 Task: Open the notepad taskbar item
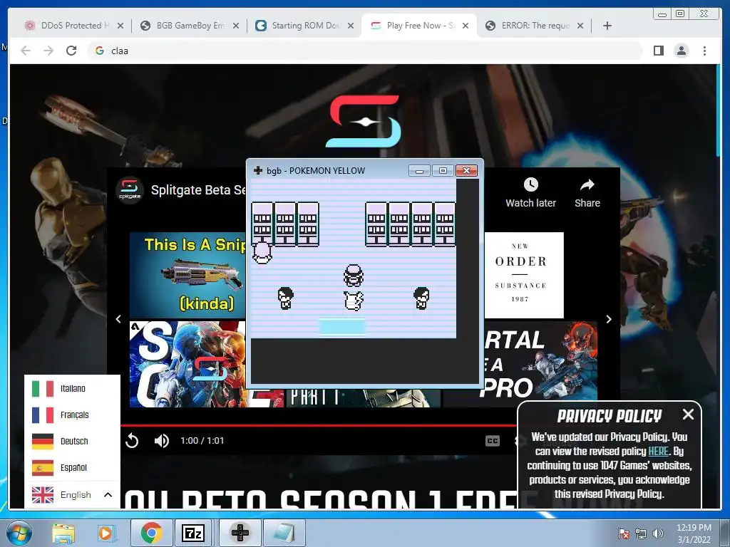[284, 533]
